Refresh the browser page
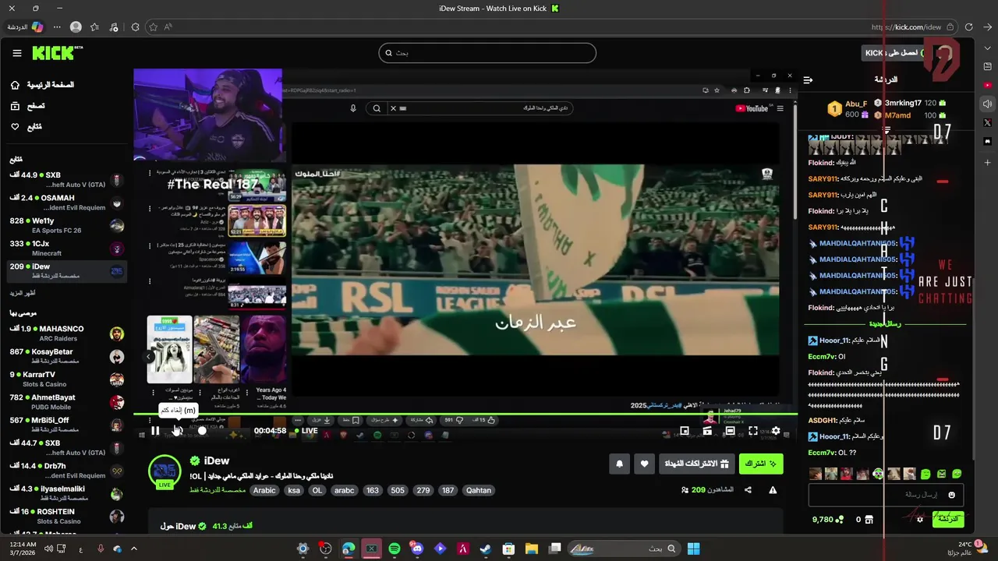The width and height of the screenshot is (998, 561). (968, 26)
